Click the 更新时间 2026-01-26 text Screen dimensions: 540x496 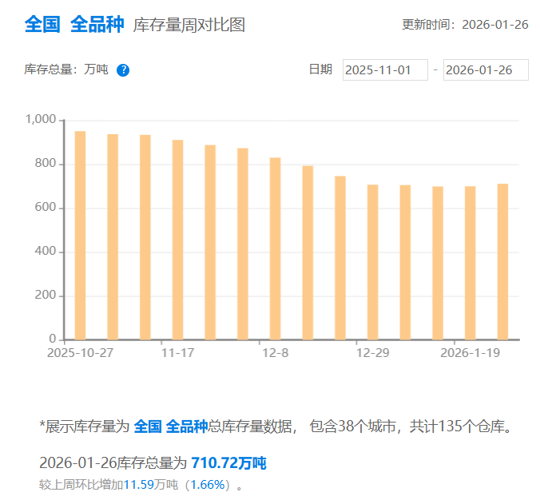click(465, 25)
